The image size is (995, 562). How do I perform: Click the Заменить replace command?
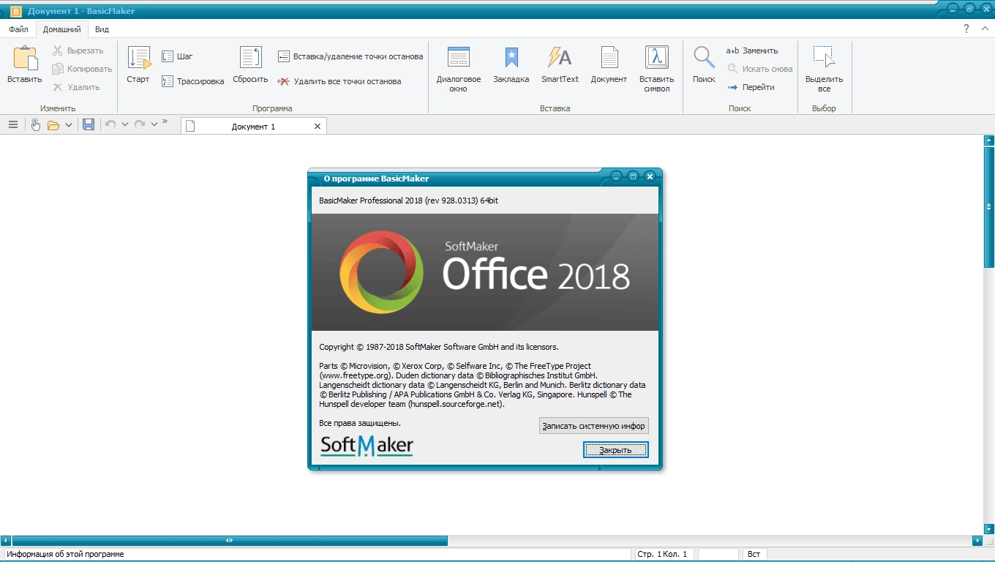coord(752,50)
